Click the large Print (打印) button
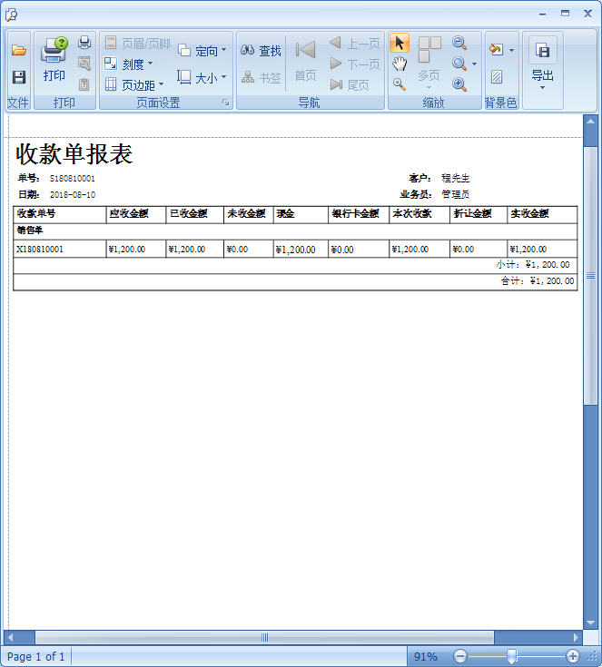Screen dimensions: 602x667 (54, 61)
